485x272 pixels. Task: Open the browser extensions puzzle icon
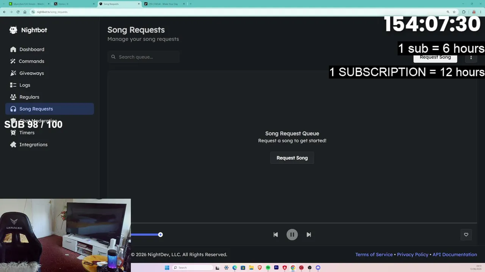pyautogui.click(x=463, y=12)
